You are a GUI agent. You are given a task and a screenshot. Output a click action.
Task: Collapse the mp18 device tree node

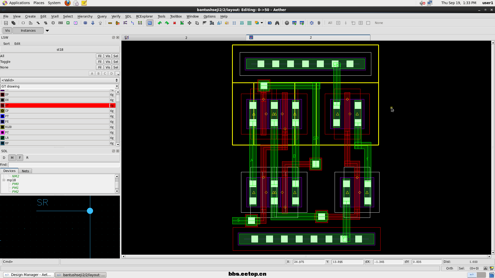(x=4, y=180)
